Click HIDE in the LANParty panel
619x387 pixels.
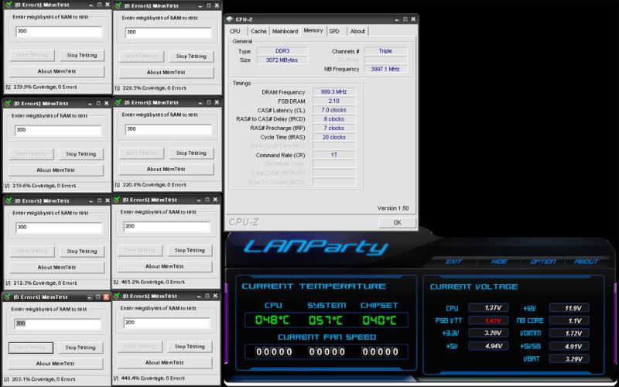[498, 262]
